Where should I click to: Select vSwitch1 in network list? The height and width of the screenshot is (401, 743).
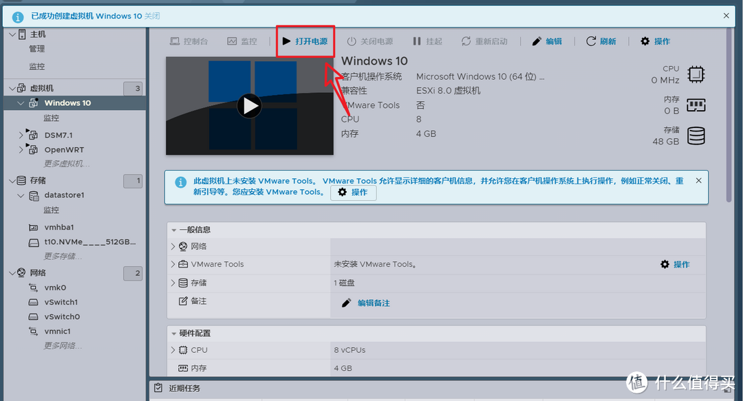point(61,303)
